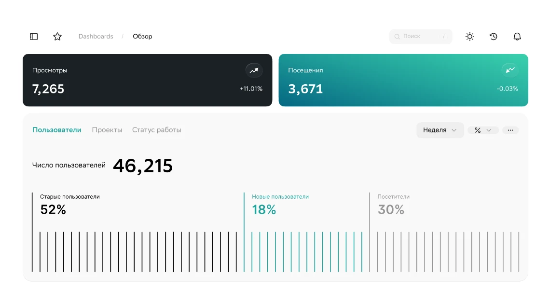The height and width of the screenshot is (308, 550).
Task: Toggle the sidebar panel icon
Action: point(34,37)
